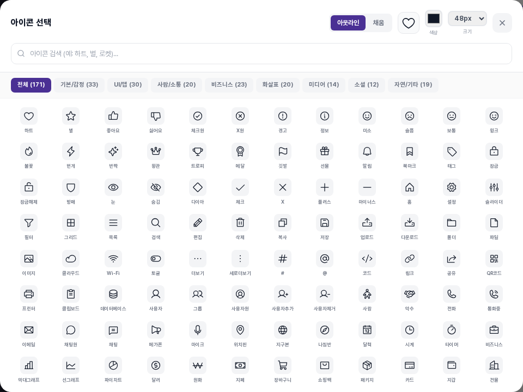Filter by 소셜 (12) category

coord(367,85)
